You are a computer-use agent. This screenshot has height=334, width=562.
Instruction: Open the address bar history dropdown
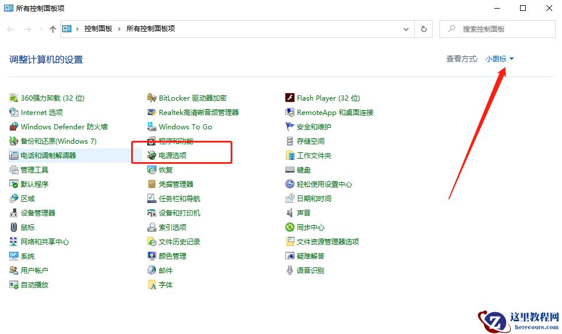point(406,29)
